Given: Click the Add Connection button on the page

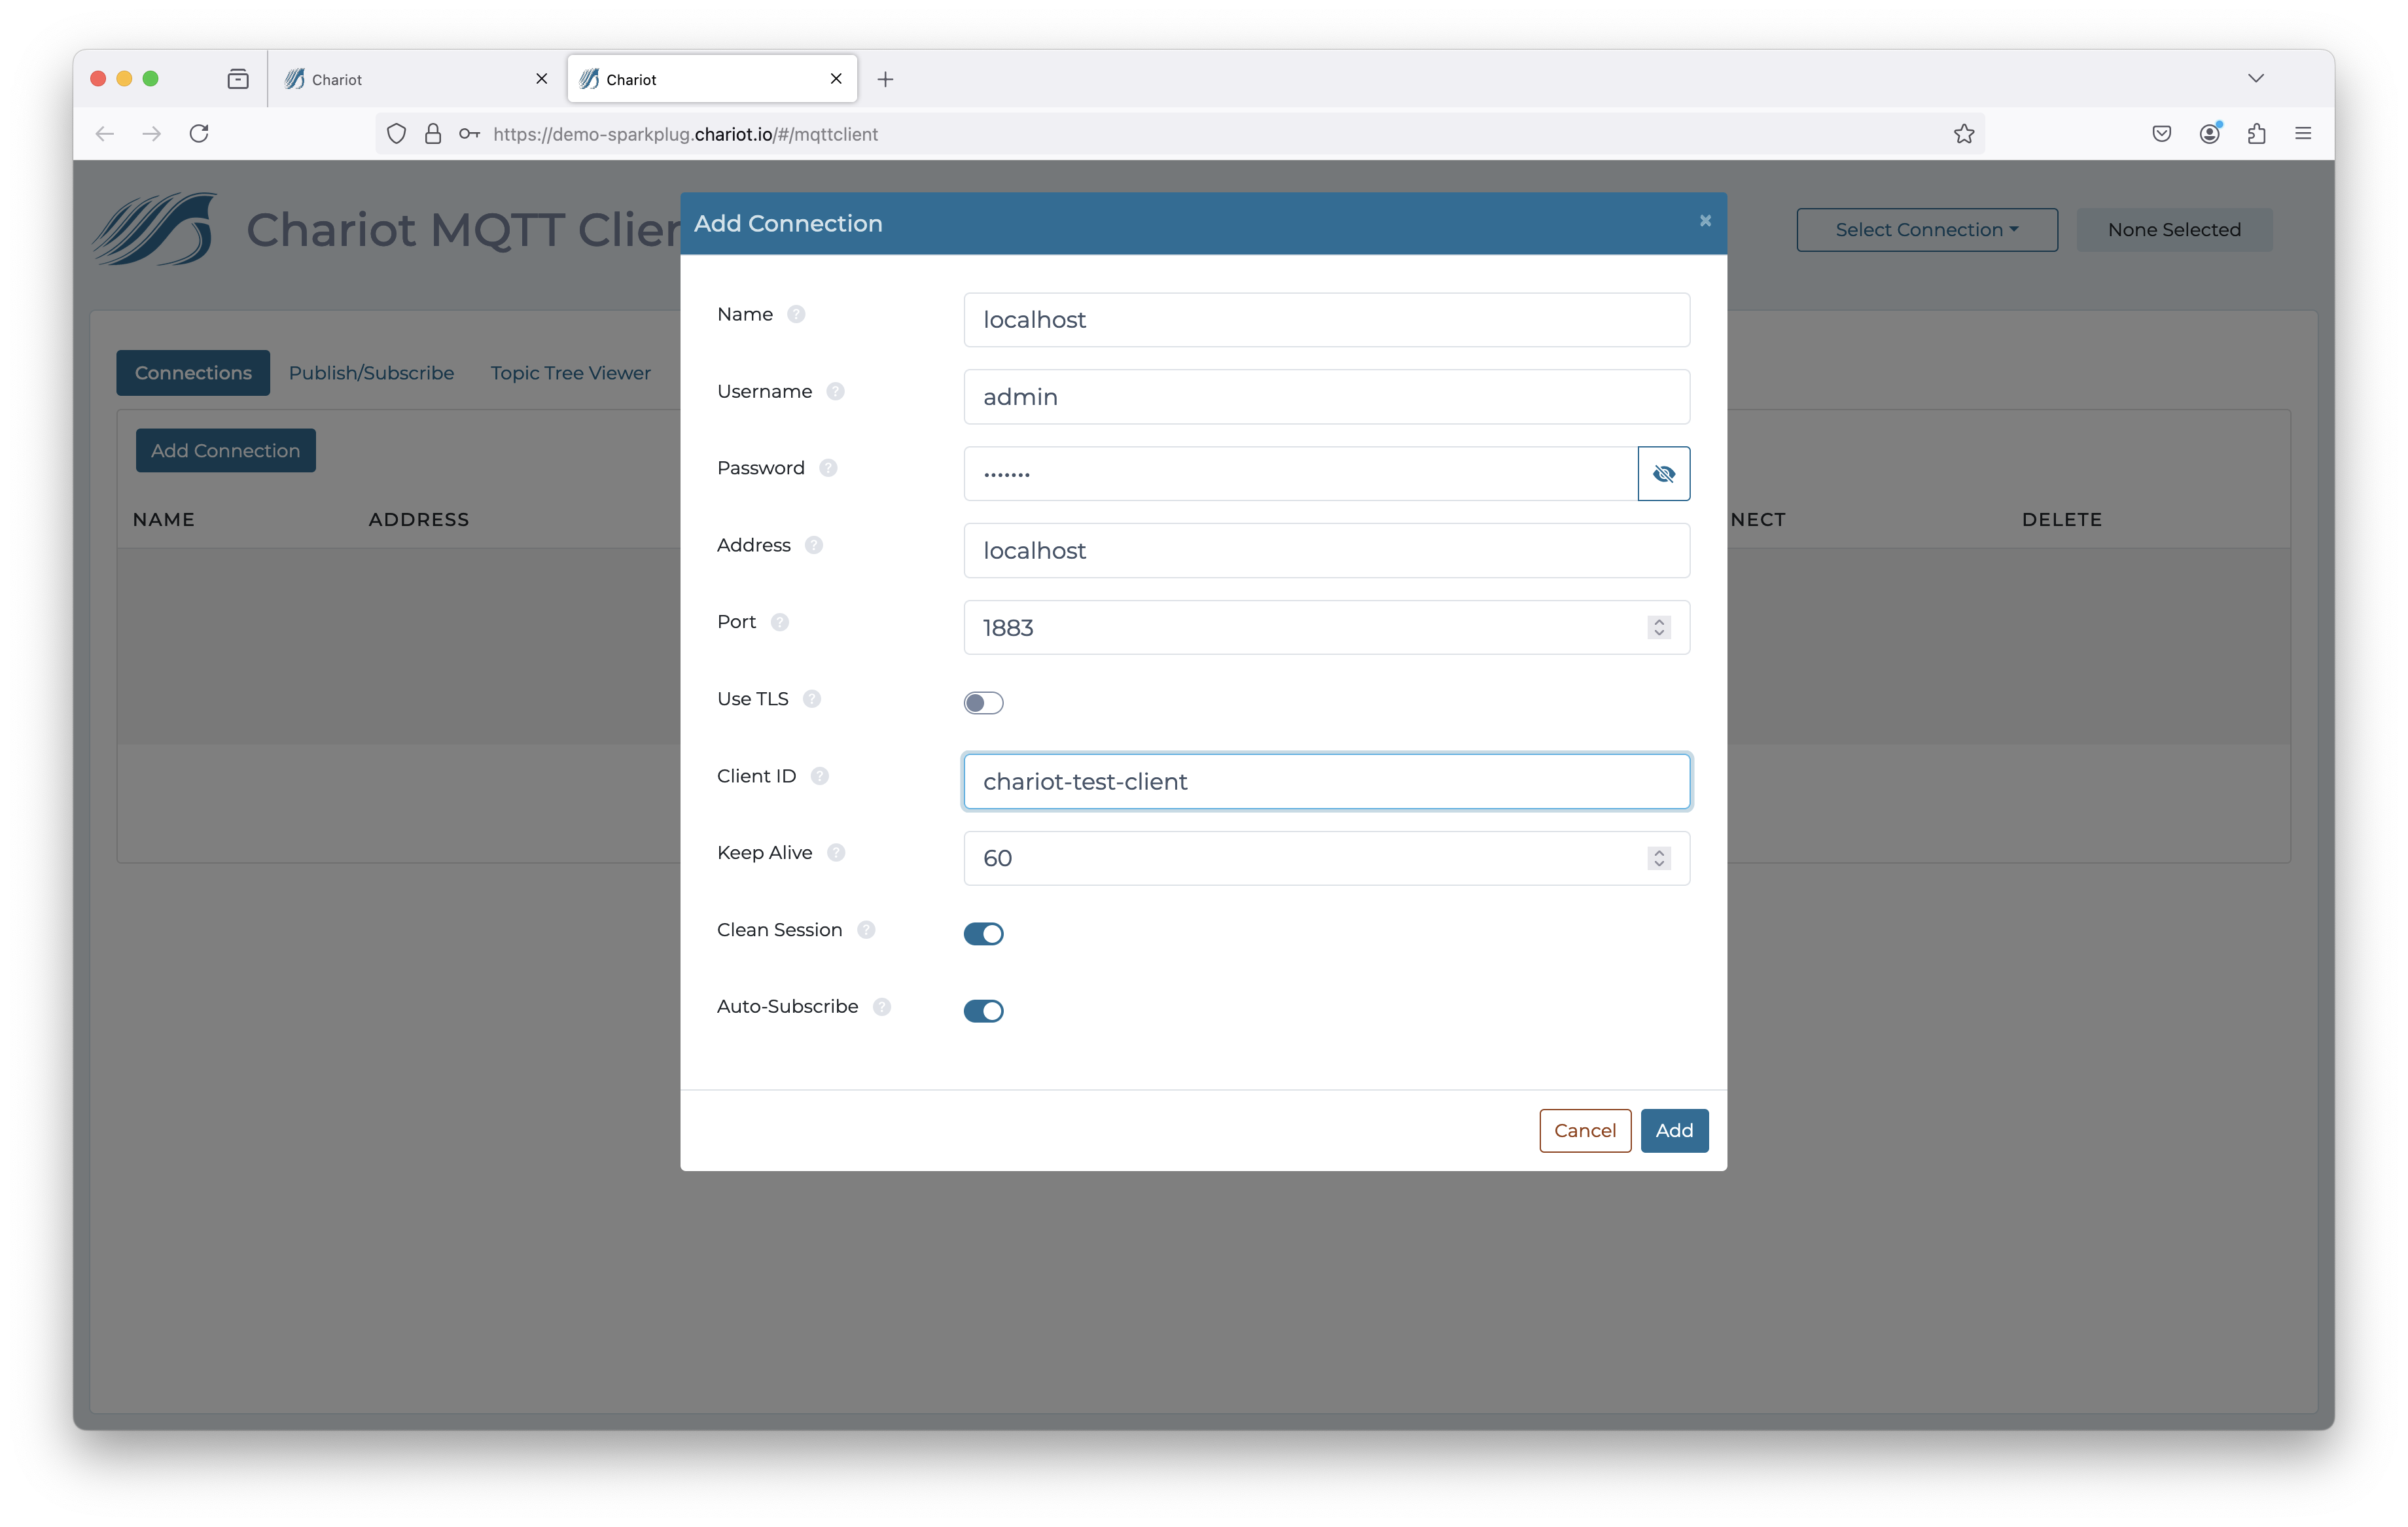Looking at the screenshot, I should click(226, 450).
